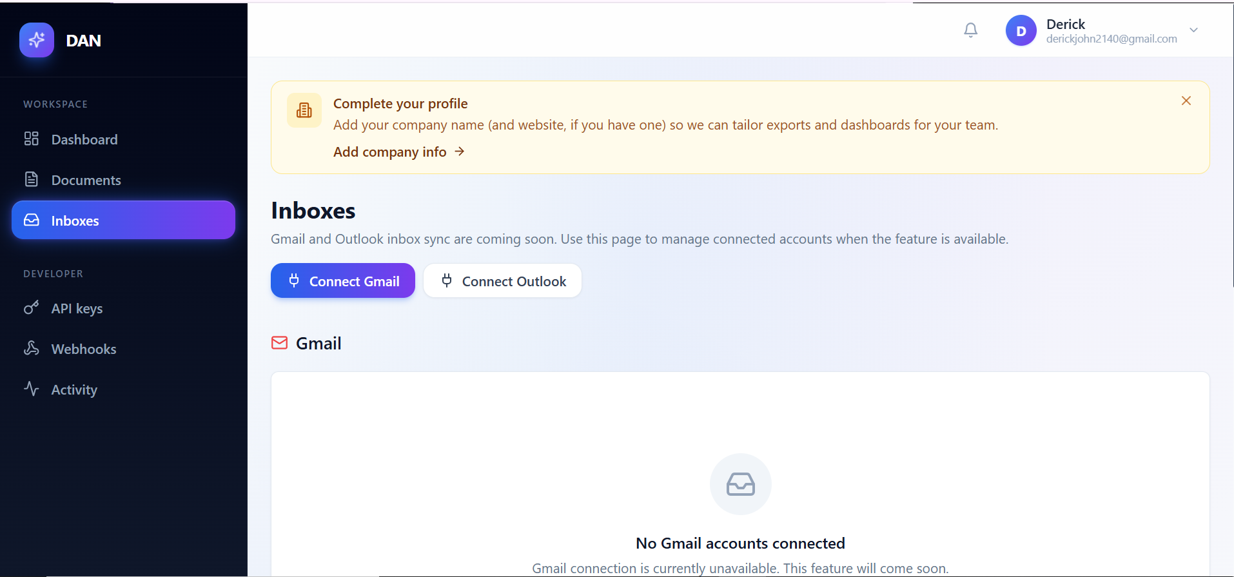Expand the user account dropdown chevron

click(1193, 30)
